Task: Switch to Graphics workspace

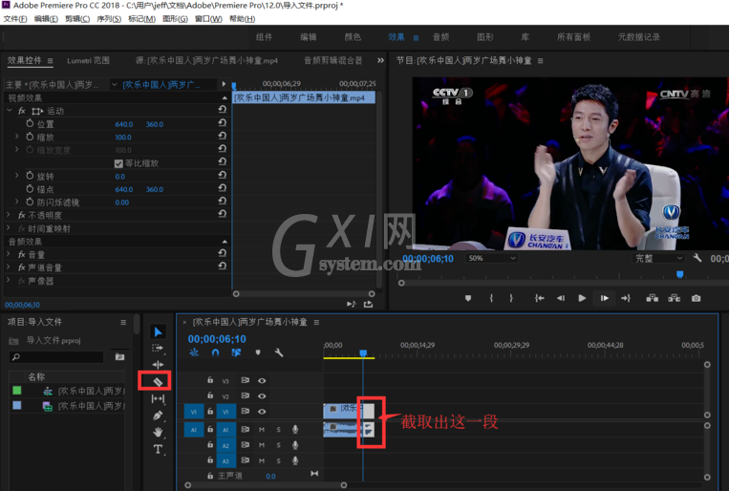Action: 485,37
